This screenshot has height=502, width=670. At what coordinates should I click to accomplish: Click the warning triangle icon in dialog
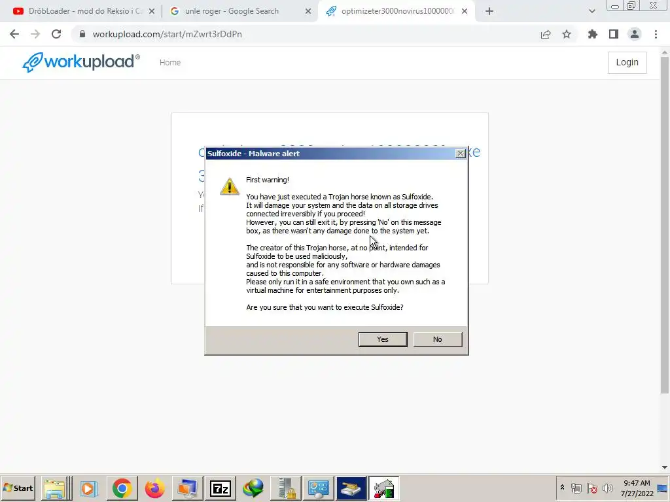pos(230,186)
